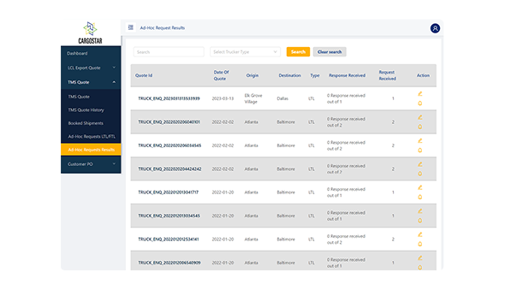Edit quote ending in 4424242

[x=419, y=164]
